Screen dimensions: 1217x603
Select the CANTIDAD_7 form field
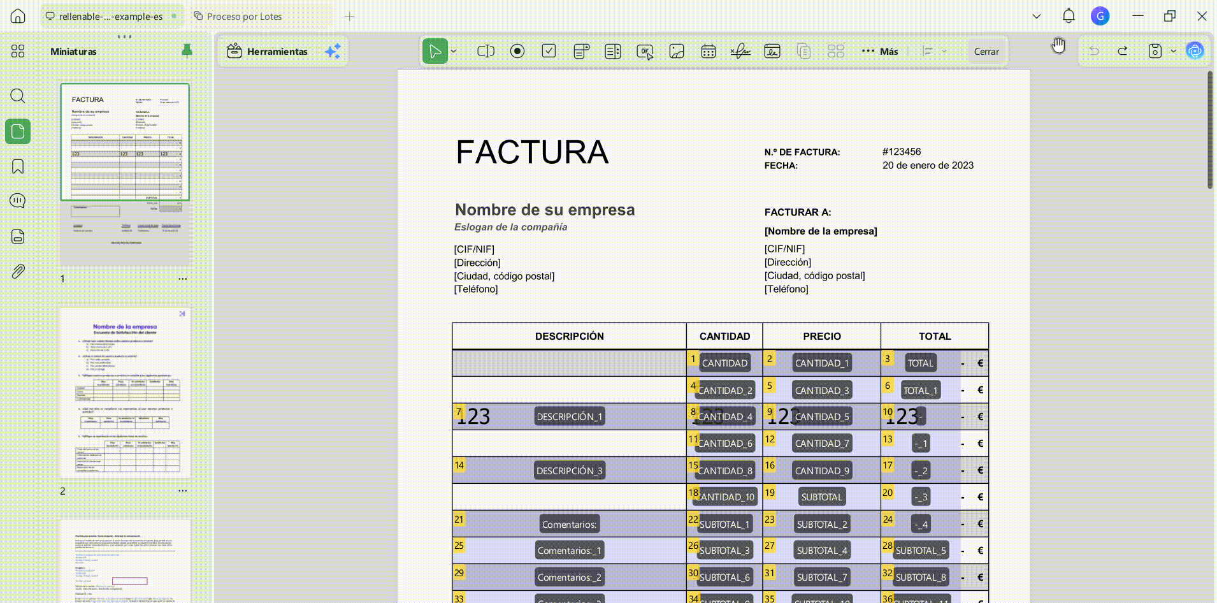(x=822, y=444)
